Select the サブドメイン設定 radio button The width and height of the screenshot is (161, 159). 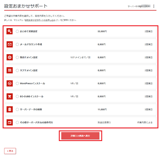coord(17,70)
